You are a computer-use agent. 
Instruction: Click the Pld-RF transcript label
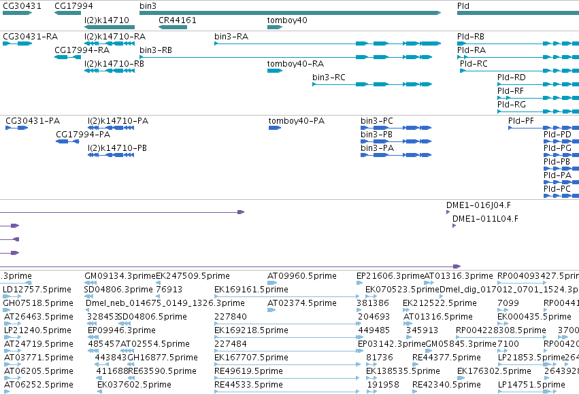(510, 91)
